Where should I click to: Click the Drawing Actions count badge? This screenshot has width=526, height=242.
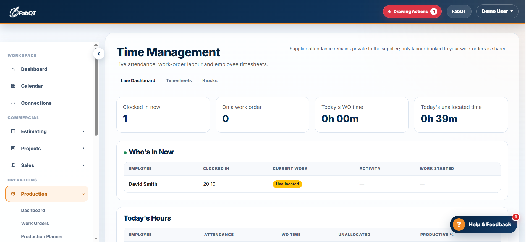[434, 12]
